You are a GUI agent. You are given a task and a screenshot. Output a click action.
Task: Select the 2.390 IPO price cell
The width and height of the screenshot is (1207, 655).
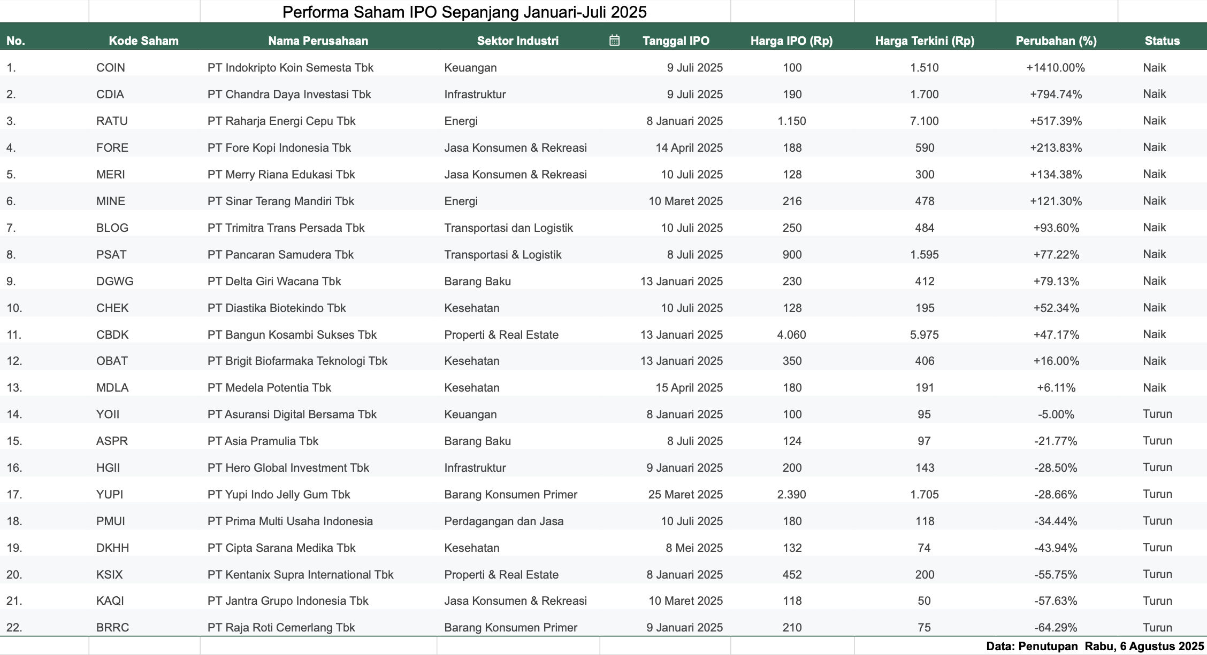click(791, 494)
